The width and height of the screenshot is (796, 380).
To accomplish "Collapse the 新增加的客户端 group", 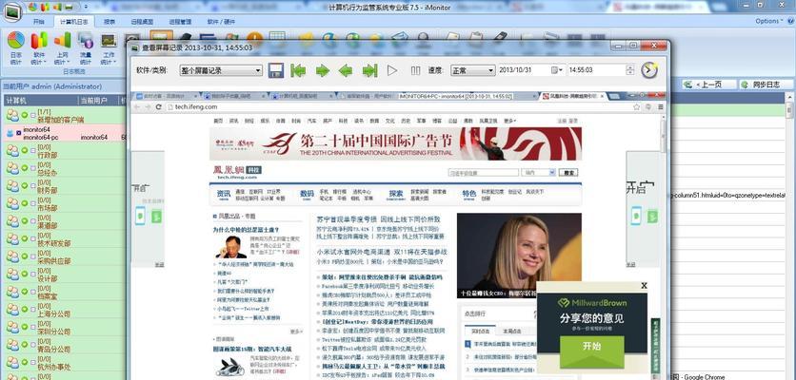I will tap(33, 116).
